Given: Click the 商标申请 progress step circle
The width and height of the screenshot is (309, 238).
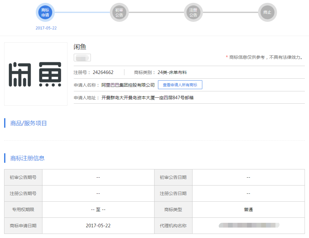Looking at the screenshot, I should coord(45,12).
